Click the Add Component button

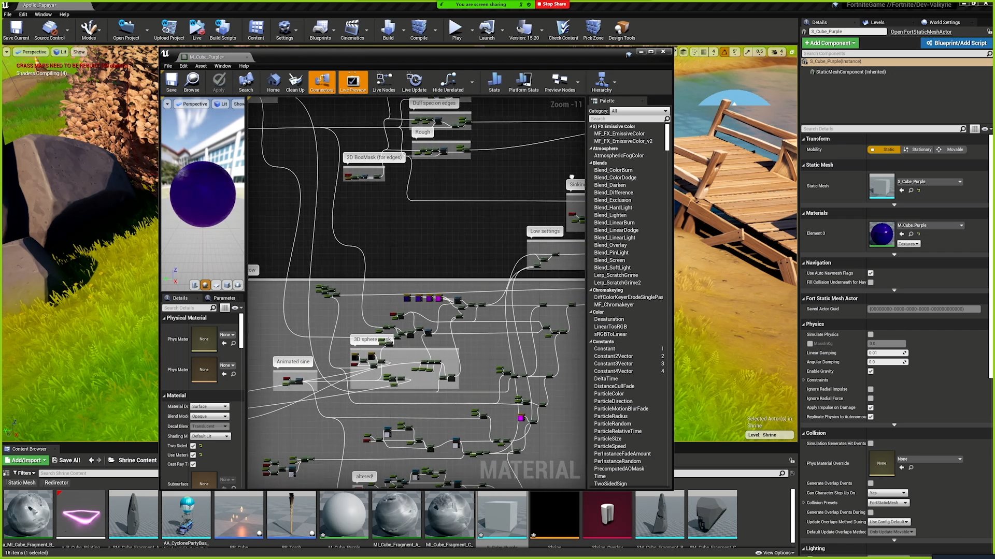(830, 43)
